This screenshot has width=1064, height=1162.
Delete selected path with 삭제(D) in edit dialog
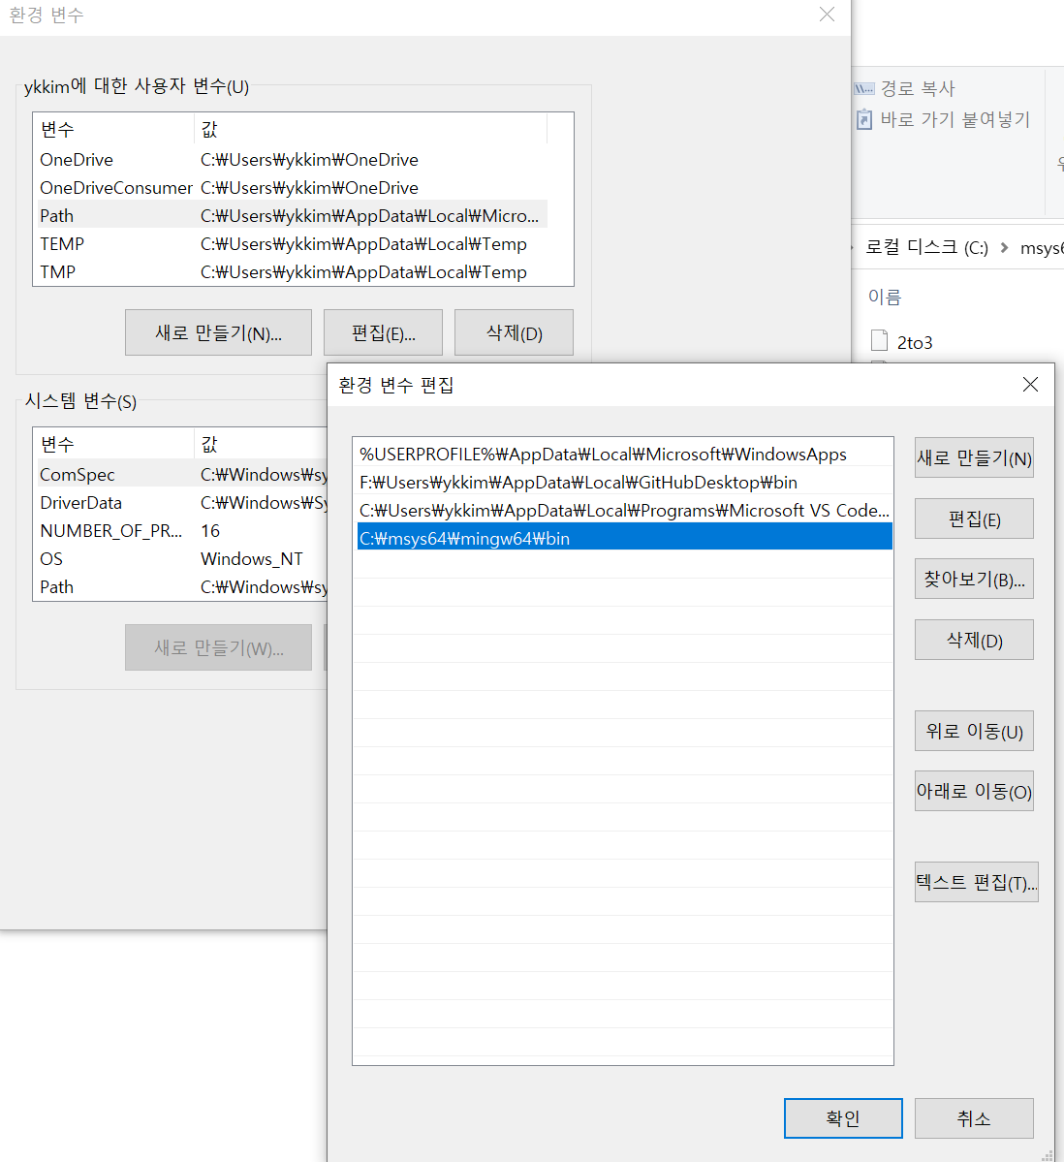tap(974, 641)
